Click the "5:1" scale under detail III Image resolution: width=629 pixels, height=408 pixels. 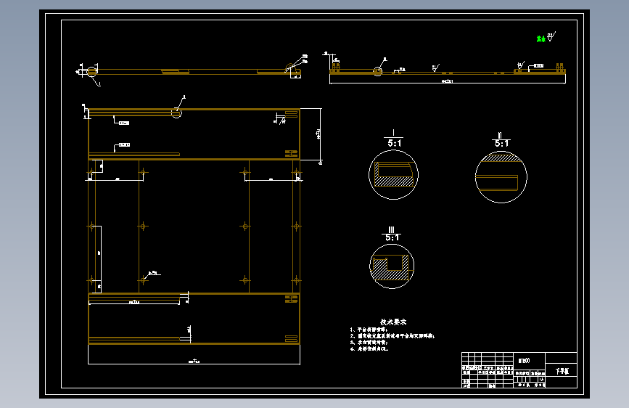tap(392, 237)
